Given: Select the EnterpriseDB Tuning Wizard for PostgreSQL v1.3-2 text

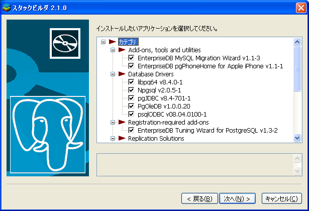Looking at the screenshot, I should pos(208,130).
